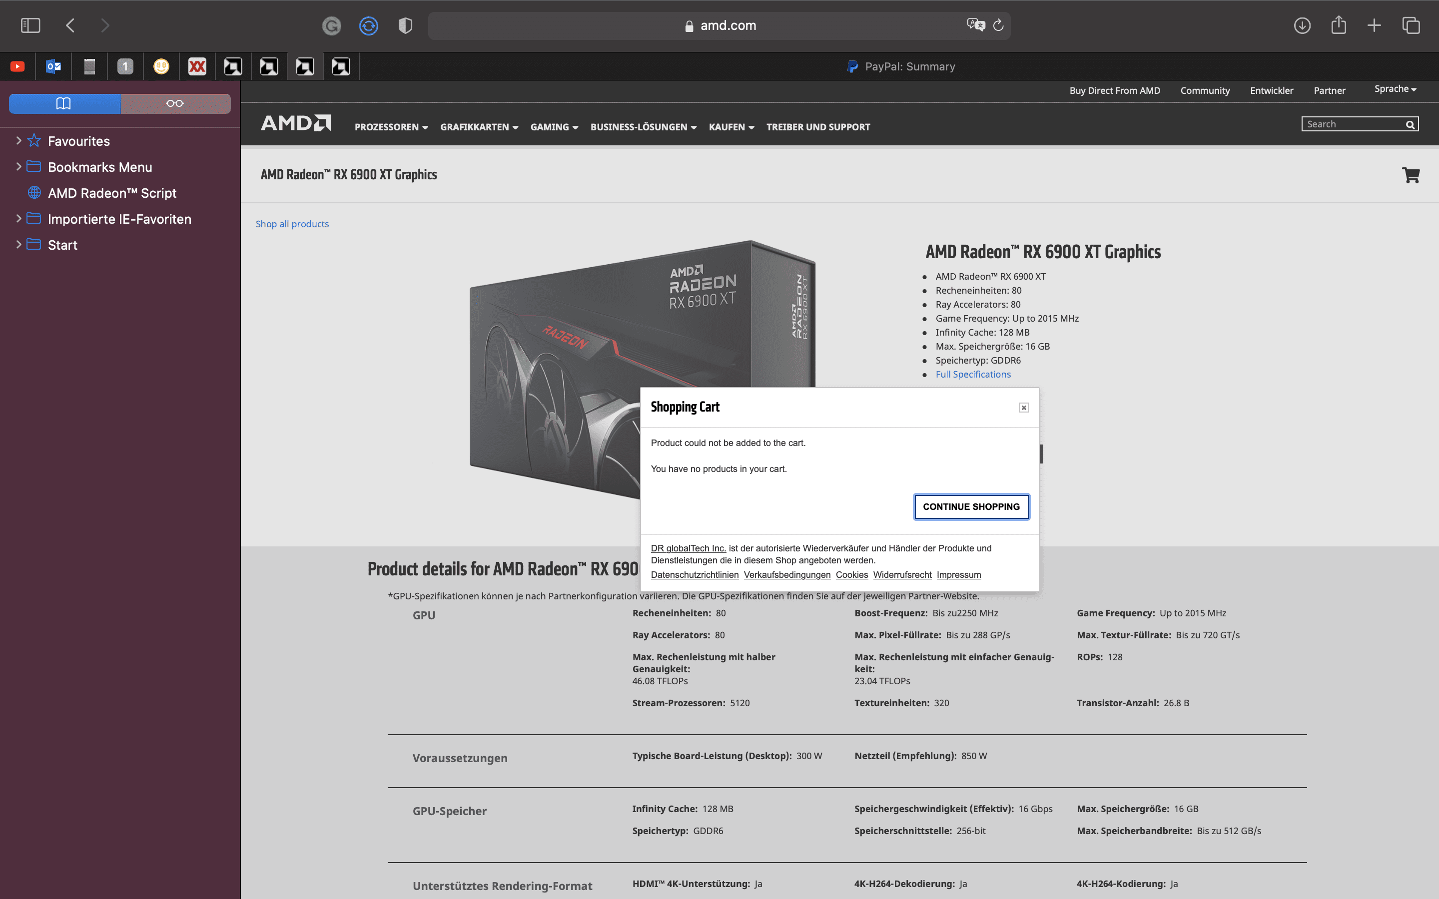Open the AMD Radeon™ Script bookmark
The width and height of the screenshot is (1439, 899).
click(x=112, y=193)
